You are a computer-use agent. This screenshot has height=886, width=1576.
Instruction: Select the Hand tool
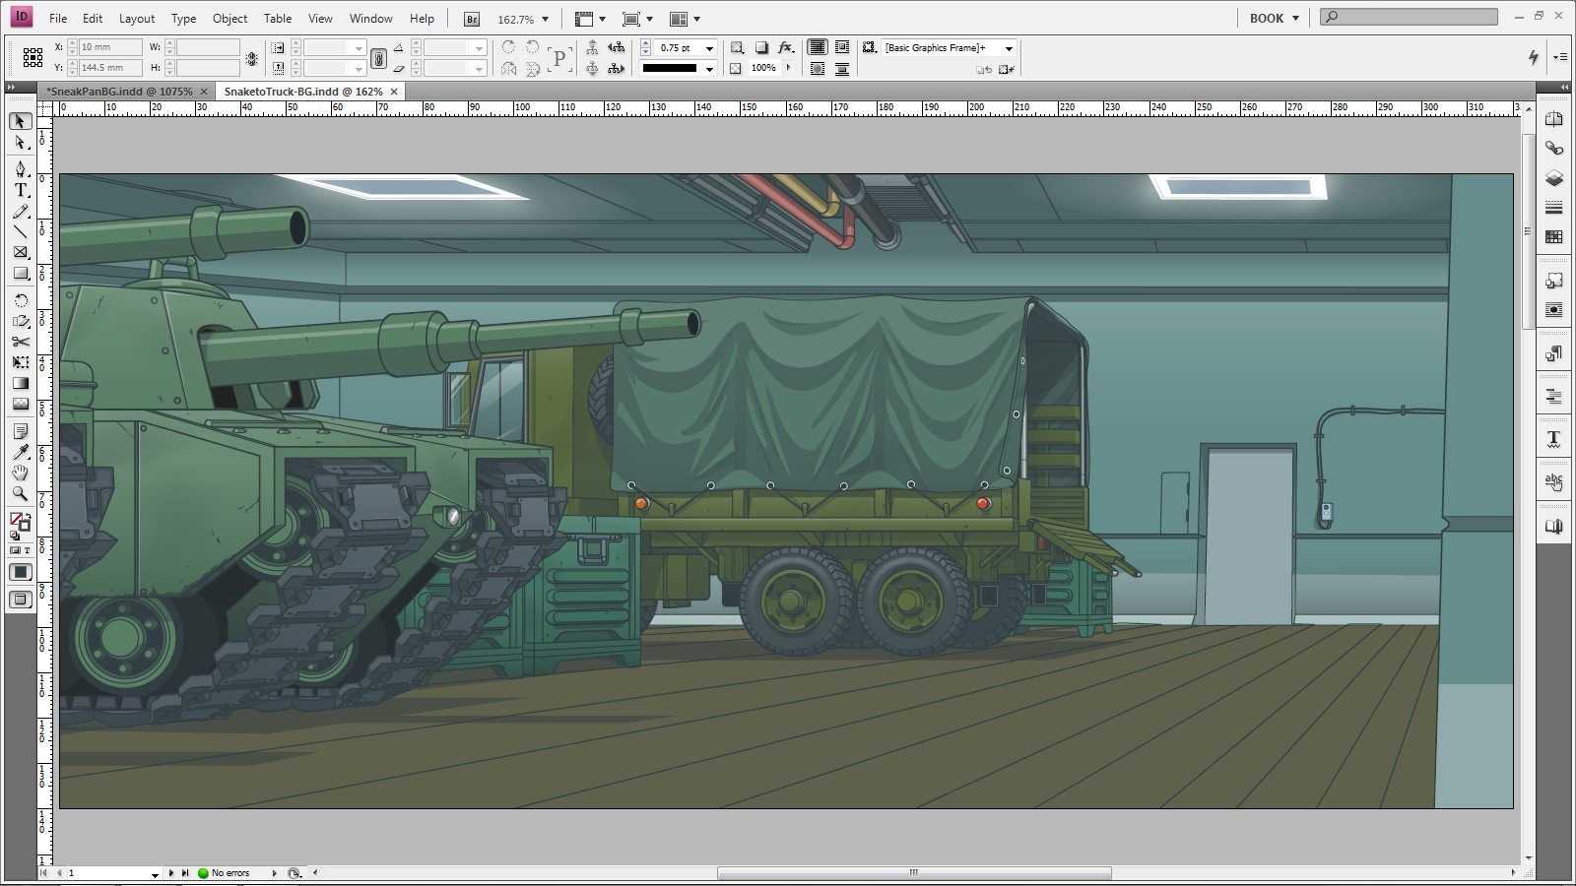[20, 474]
